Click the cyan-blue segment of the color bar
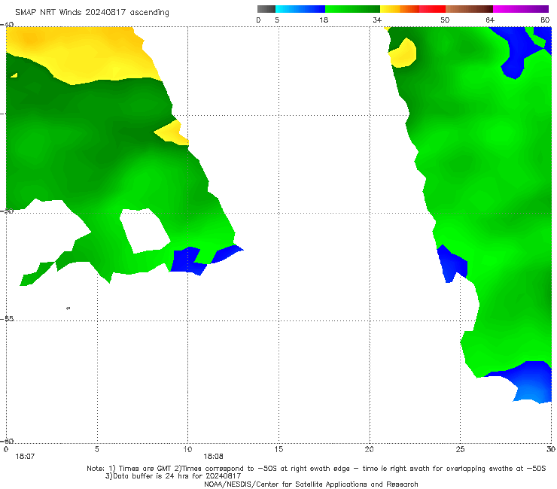This screenshot has width=557, height=489. click(300, 9)
